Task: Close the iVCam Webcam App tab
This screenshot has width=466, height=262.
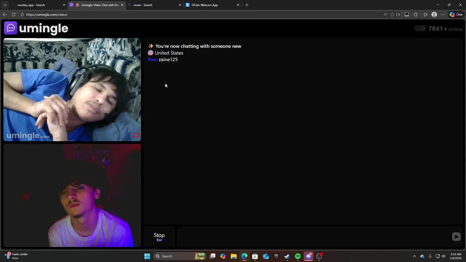Action: pos(238,5)
